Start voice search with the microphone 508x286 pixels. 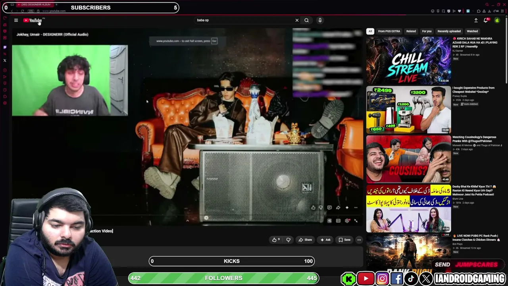[x=320, y=20]
